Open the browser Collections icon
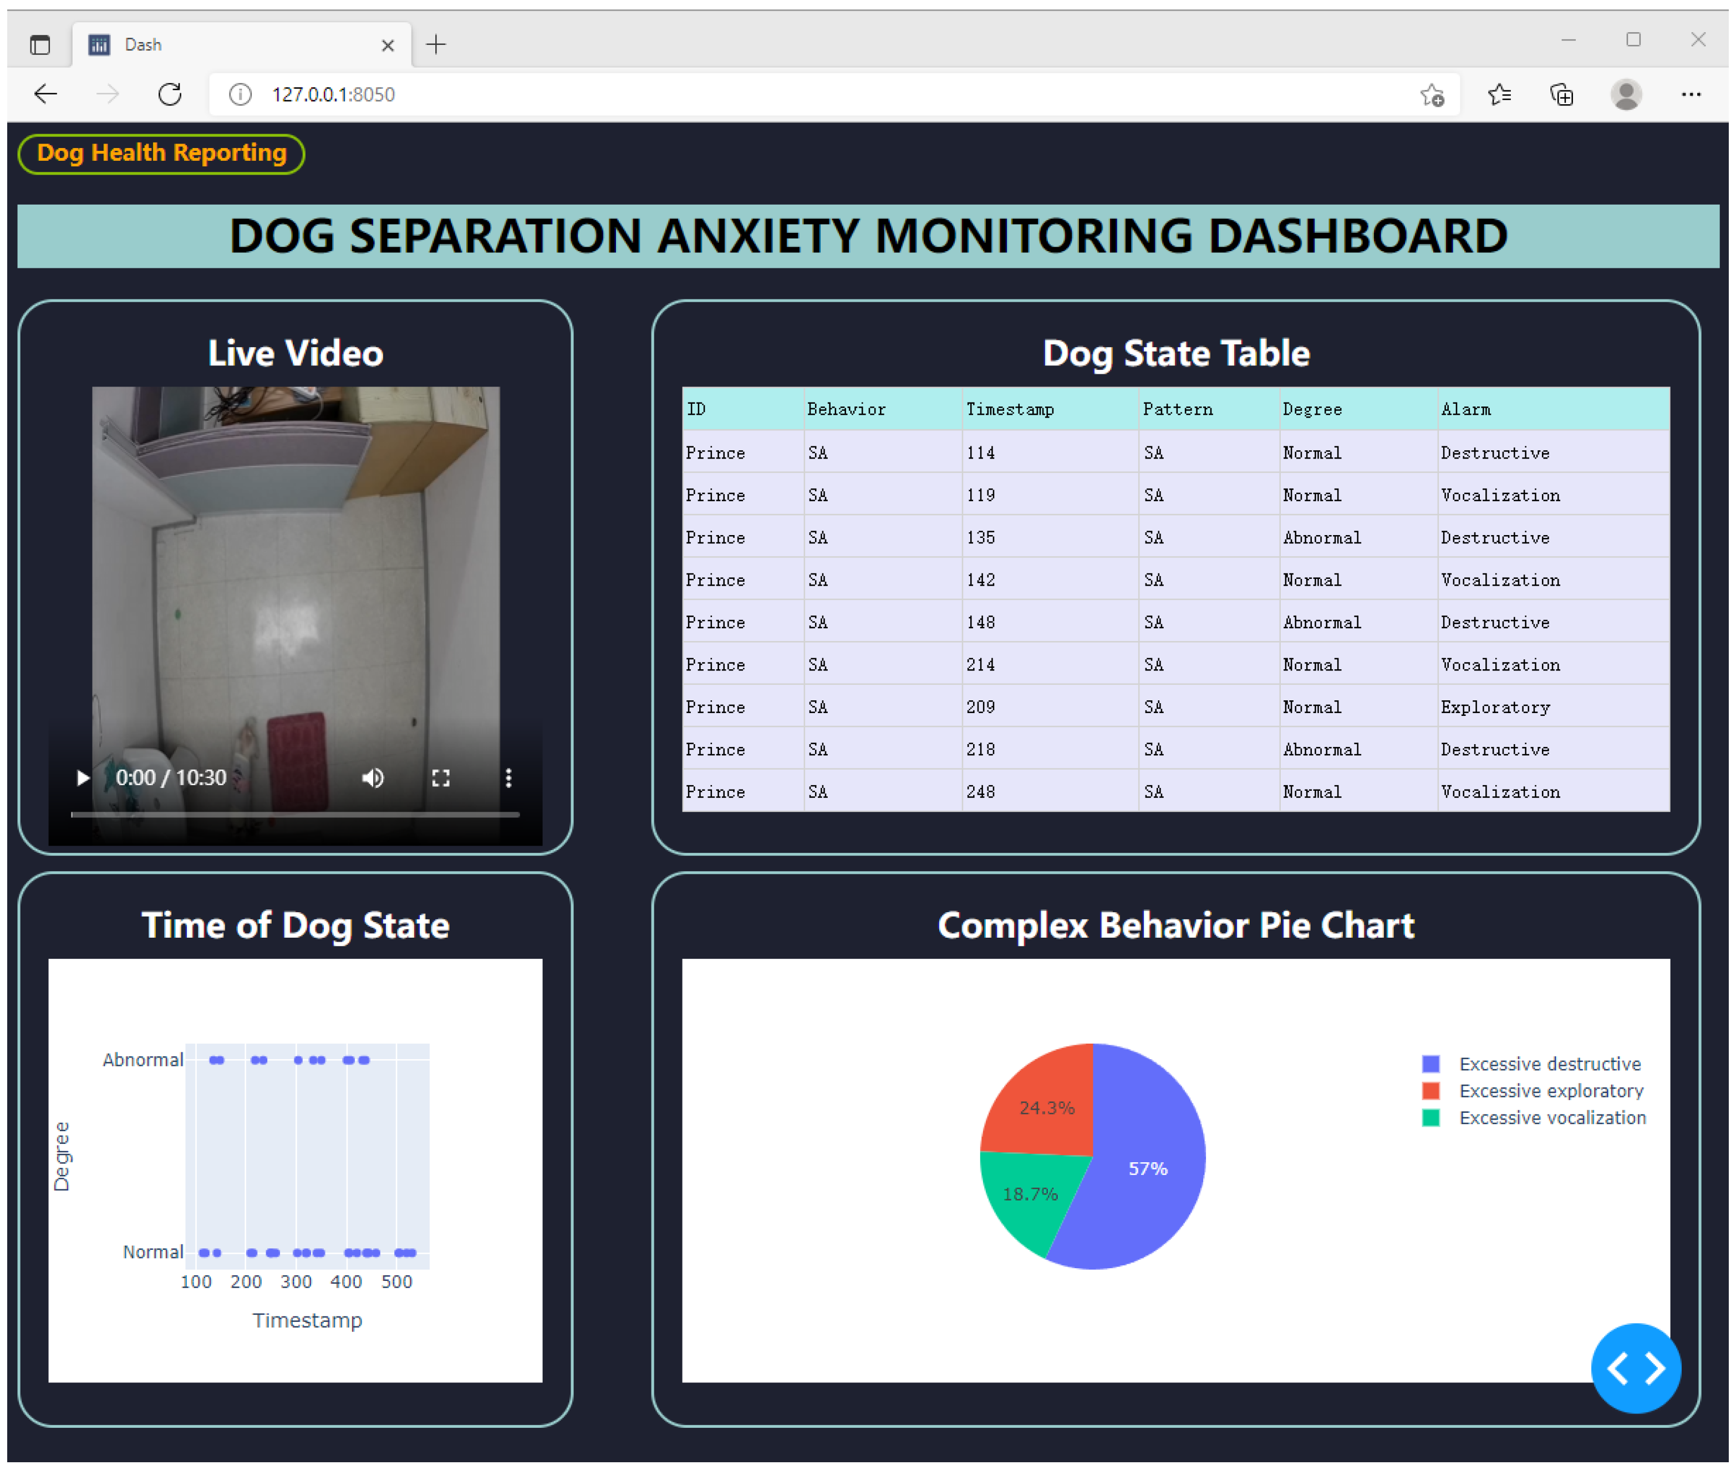The height and width of the screenshot is (1470, 1736). [1561, 95]
